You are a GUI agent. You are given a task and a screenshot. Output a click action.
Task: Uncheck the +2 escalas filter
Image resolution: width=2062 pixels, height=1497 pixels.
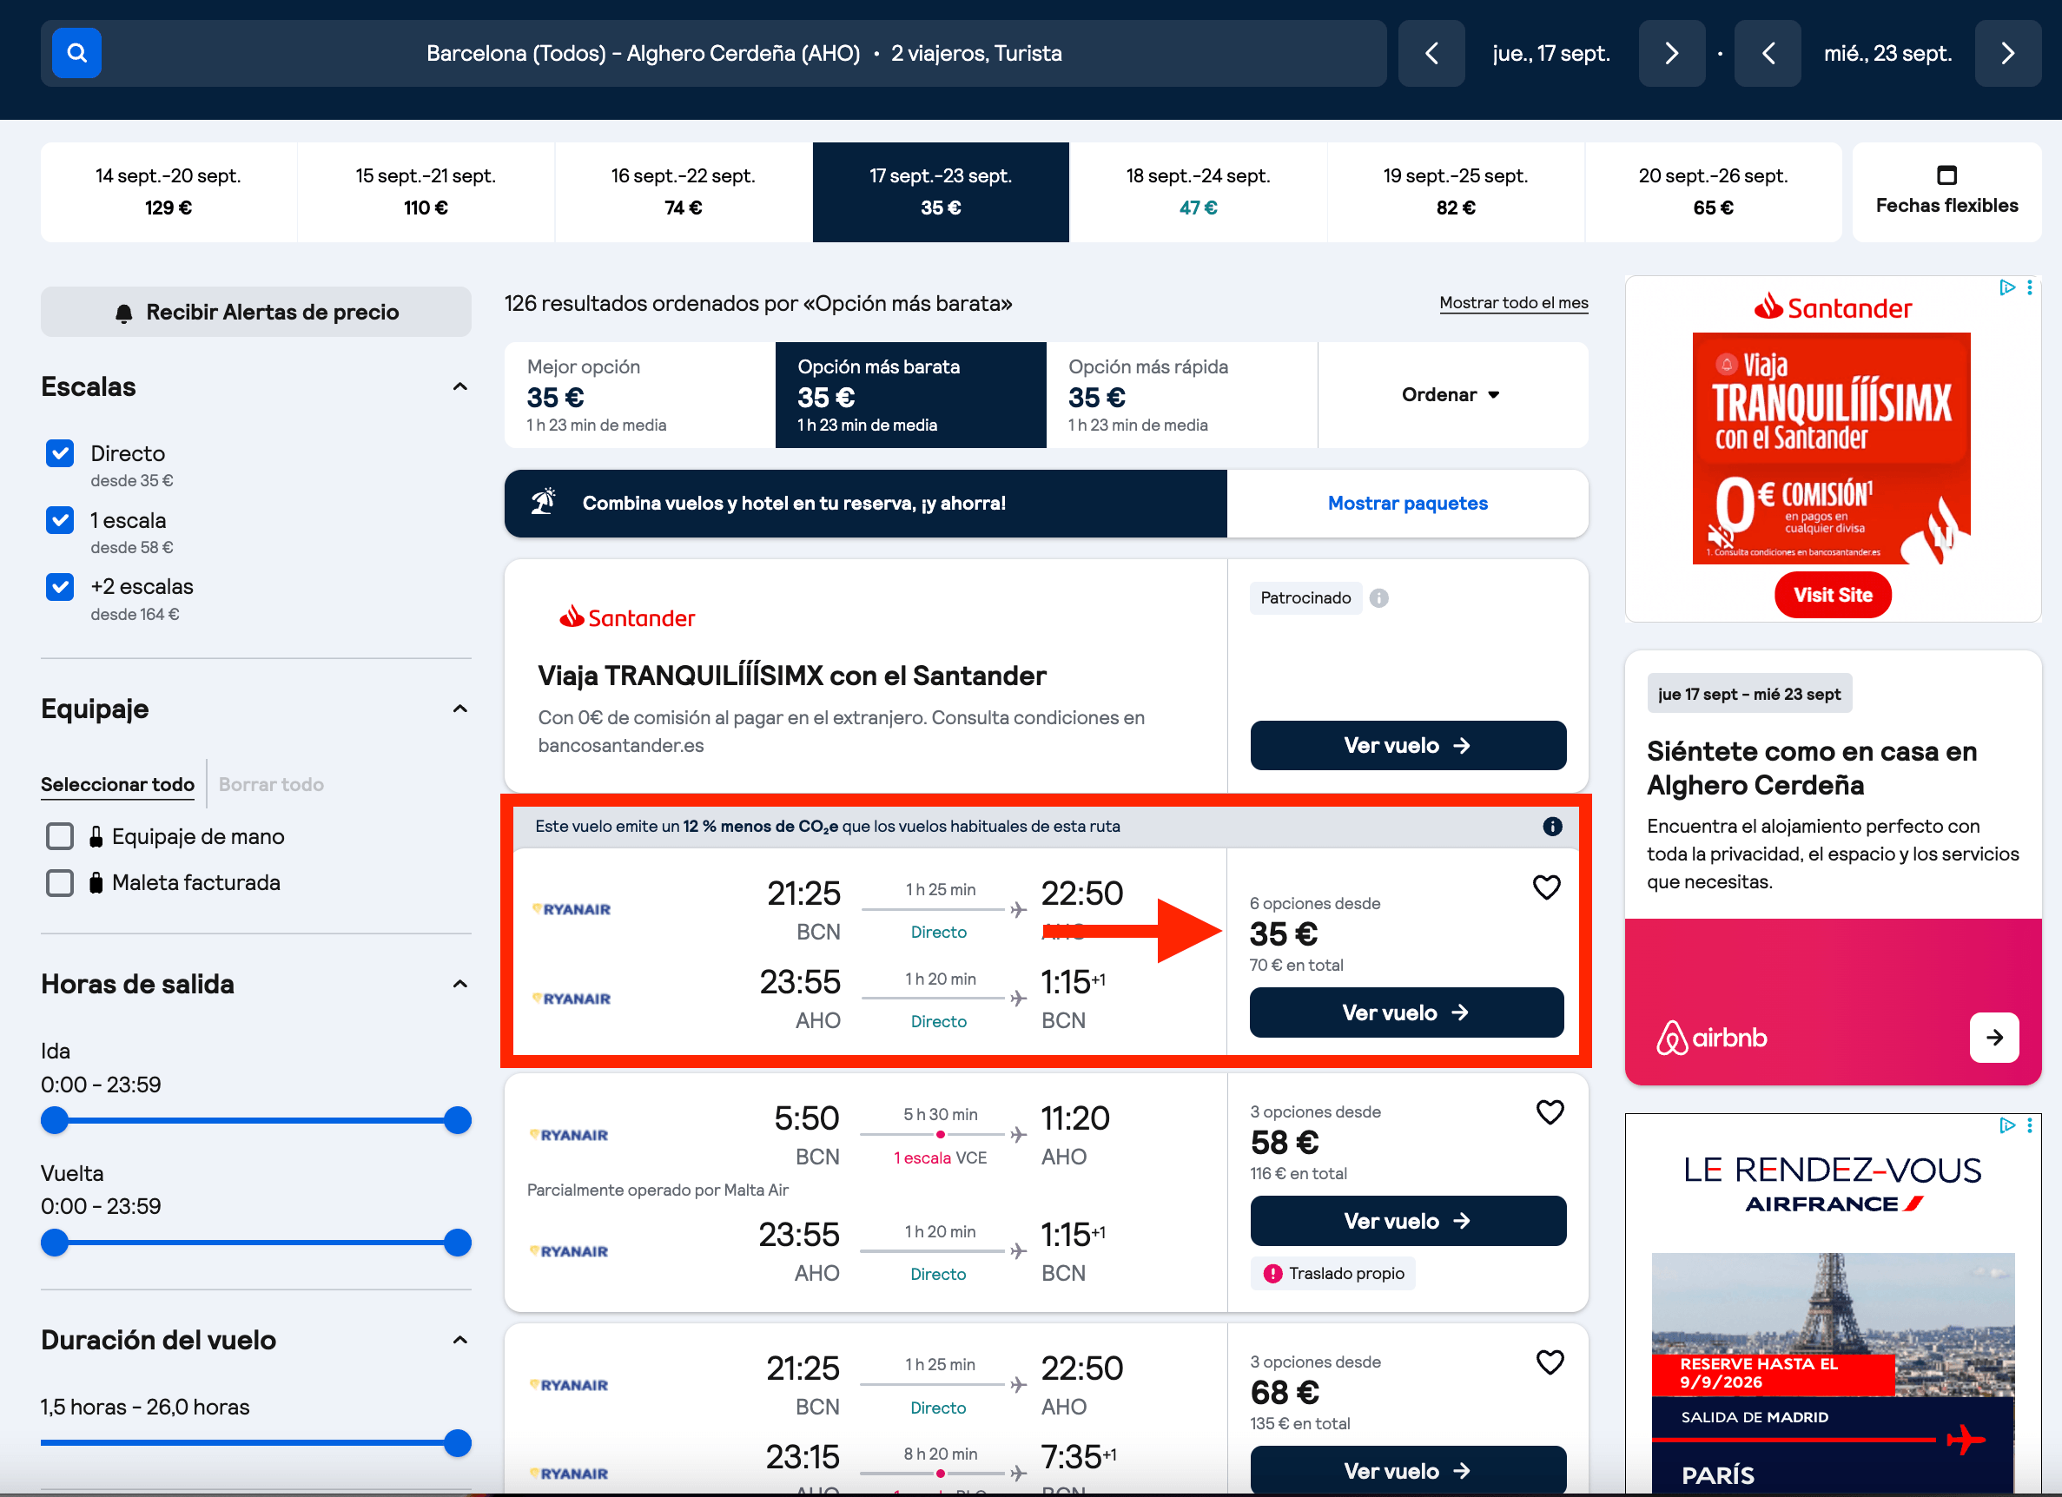coord(60,586)
